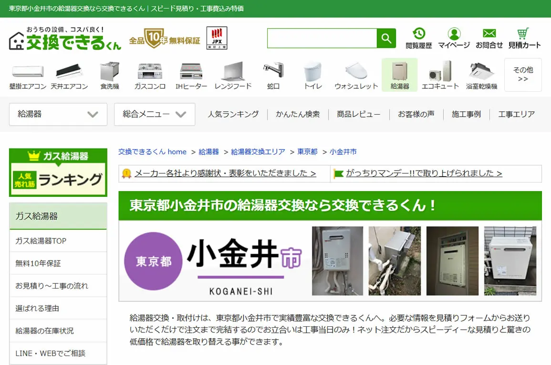Open ガスコンロ gas stove category
551x365 pixels.
(150, 75)
